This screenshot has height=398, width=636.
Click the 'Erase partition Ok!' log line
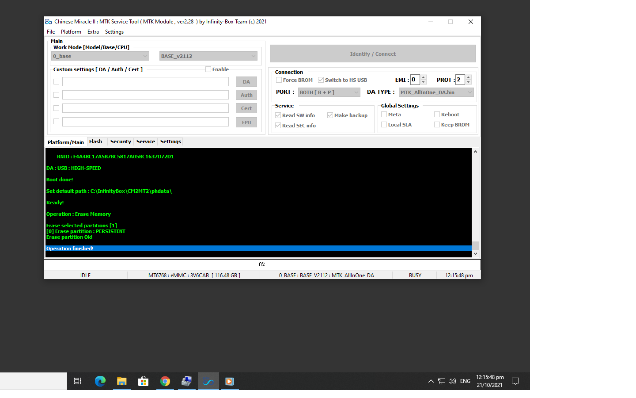(69, 237)
